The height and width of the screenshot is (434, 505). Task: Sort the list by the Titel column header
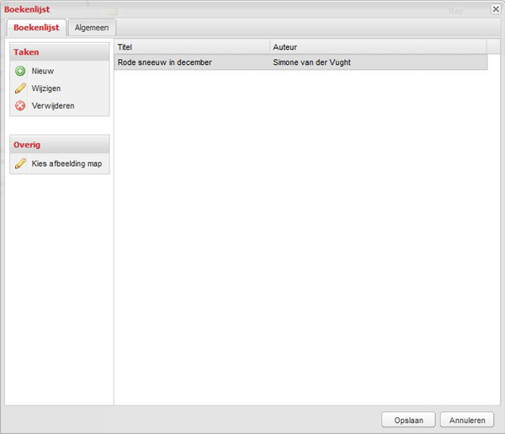coord(192,47)
